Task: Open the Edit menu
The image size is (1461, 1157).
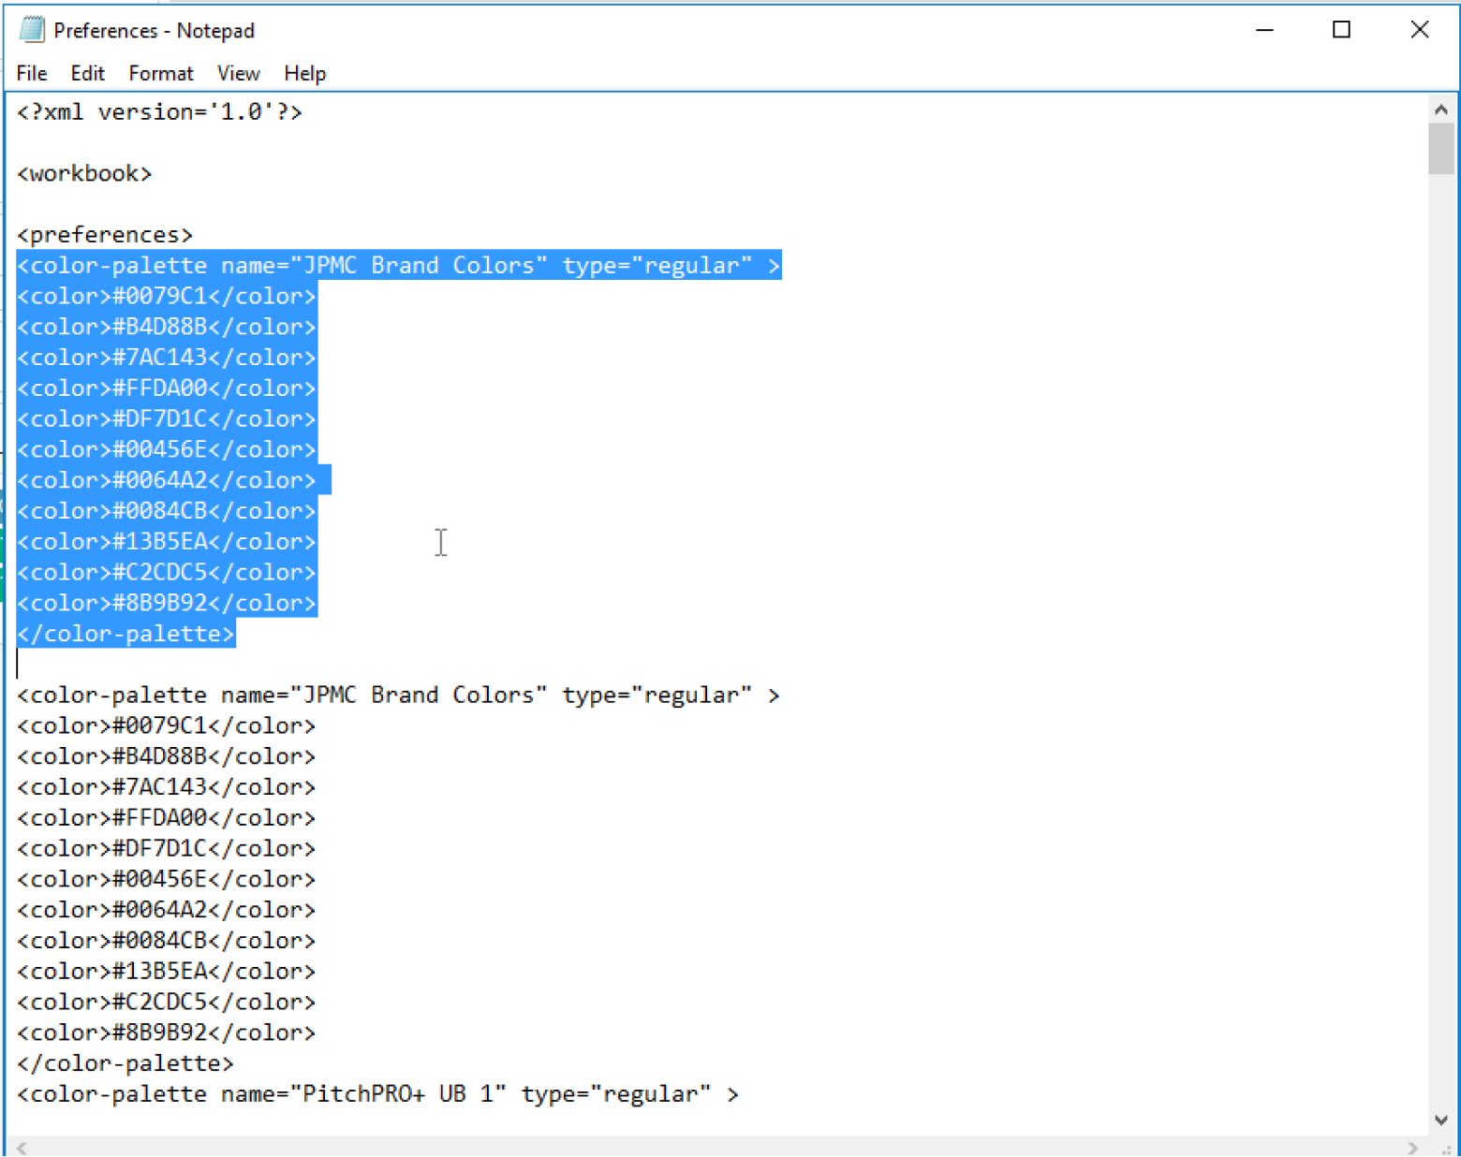Action: coord(86,73)
